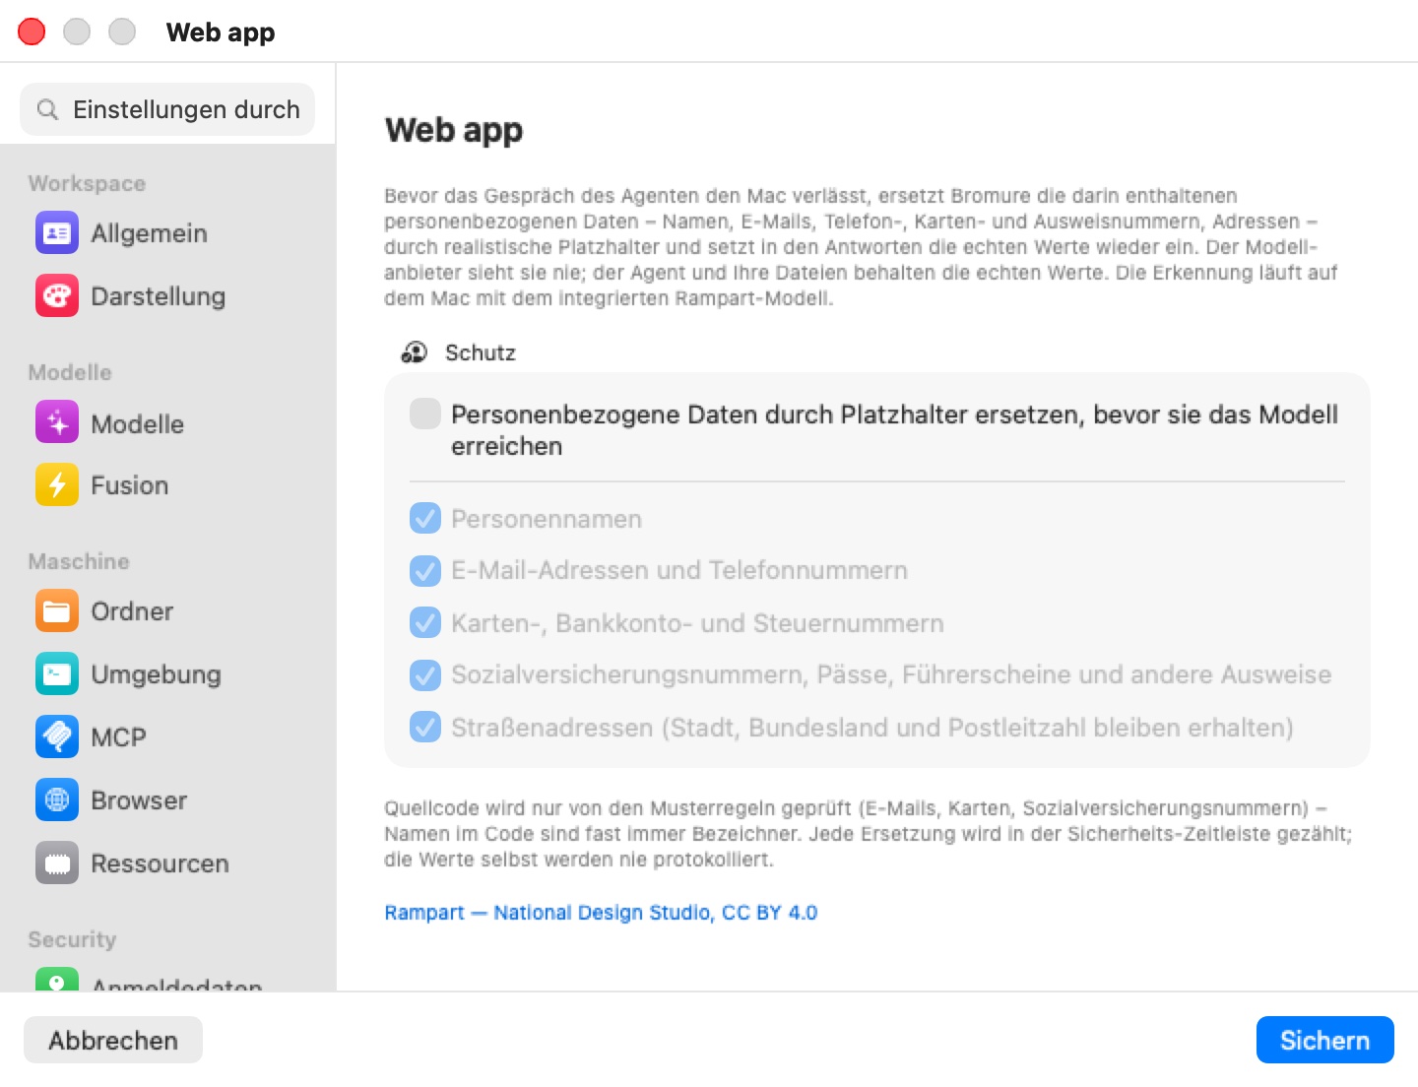Viewport: 1418px width, 1087px height.
Task: Uncheck E-Mail-Adressen und Telefonnummern
Action: coord(425,570)
